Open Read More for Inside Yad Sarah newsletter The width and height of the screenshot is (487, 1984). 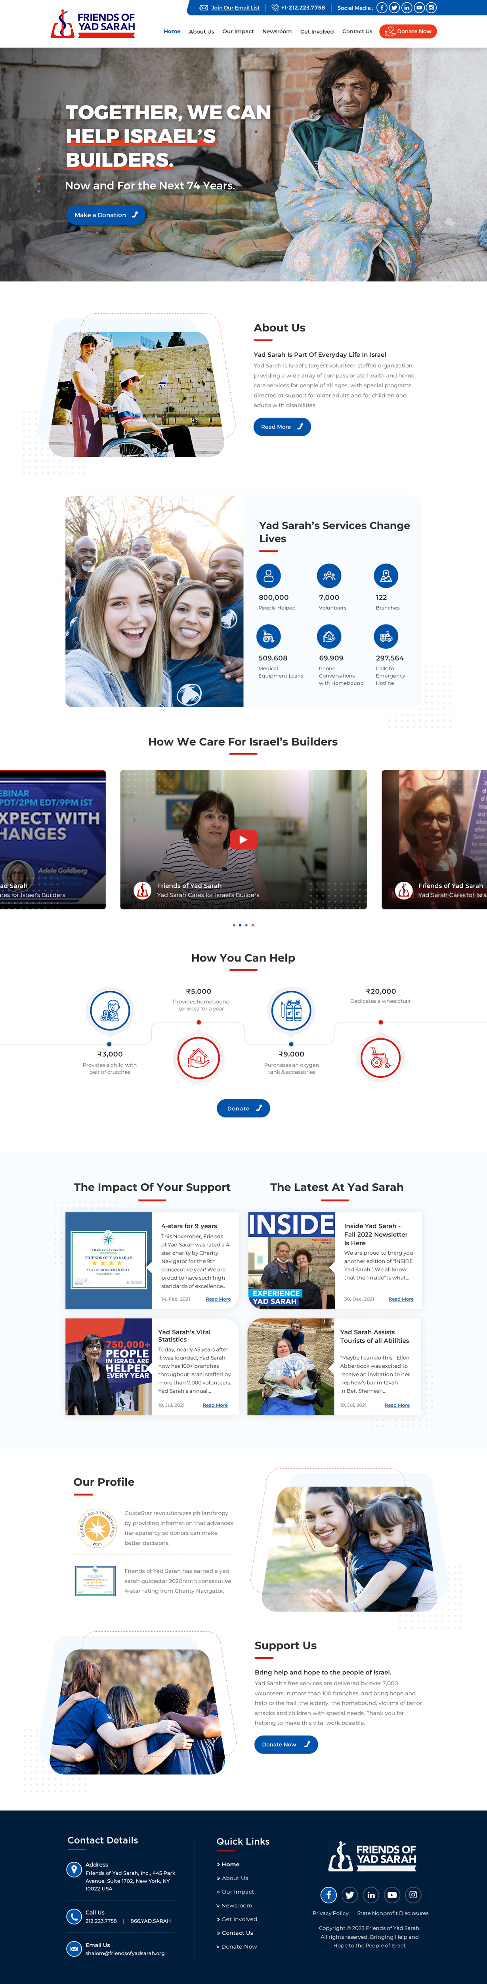(401, 1299)
